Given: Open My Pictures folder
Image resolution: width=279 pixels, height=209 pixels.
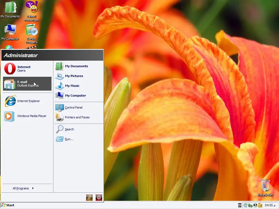Looking at the screenshot, I should click(x=79, y=76).
